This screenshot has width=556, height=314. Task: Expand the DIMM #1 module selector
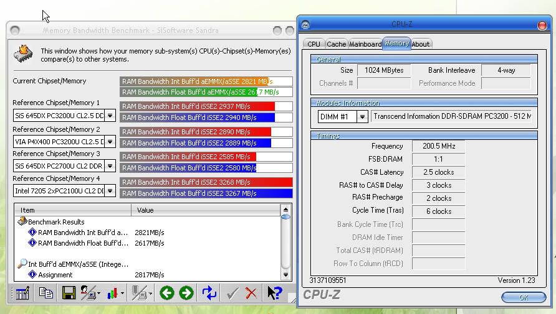[x=362, y=117]
